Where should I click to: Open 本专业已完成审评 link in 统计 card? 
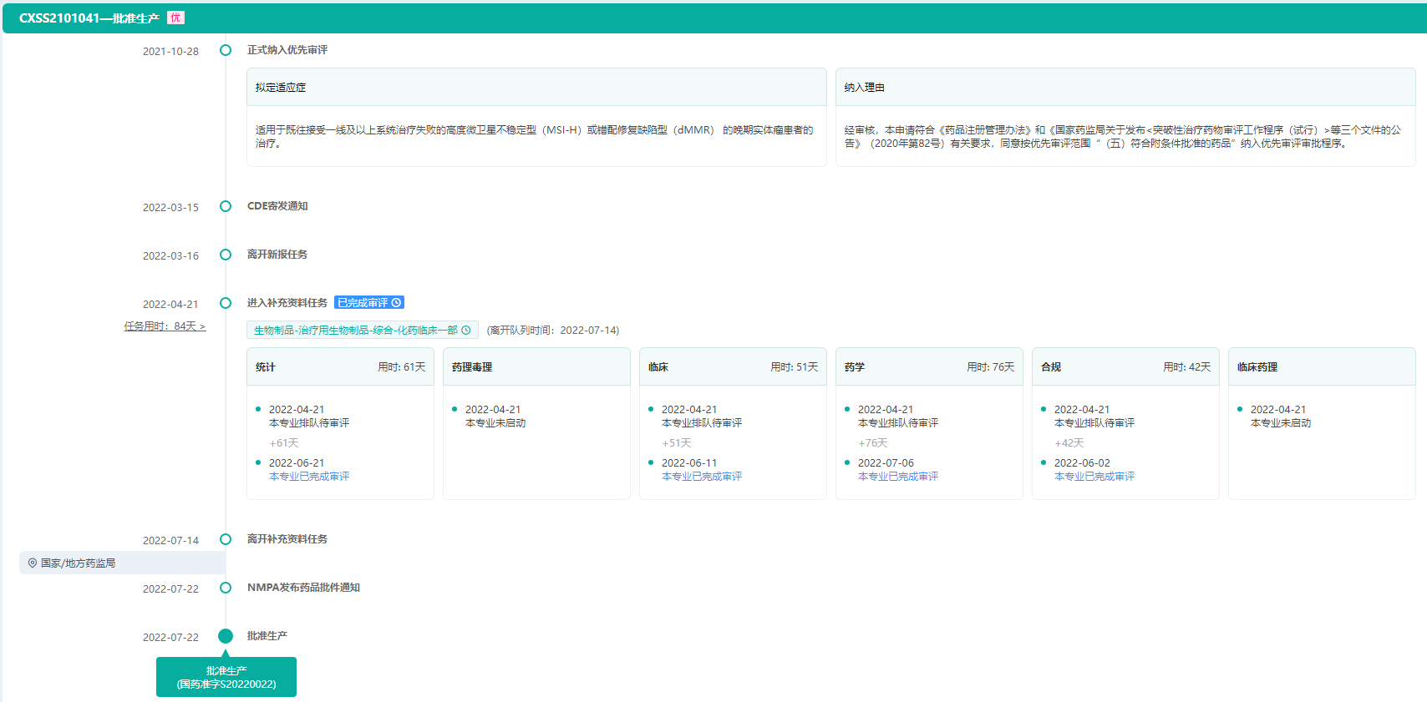click(x=309, y=477)
